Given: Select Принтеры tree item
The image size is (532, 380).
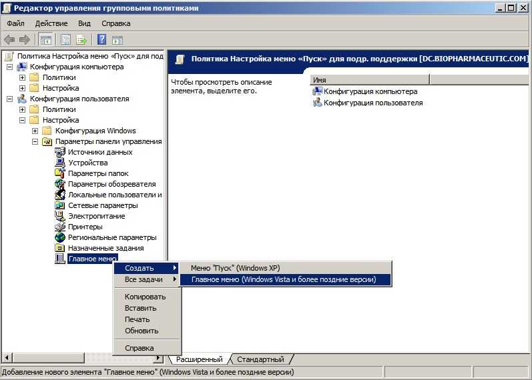Looking at the screenshot, I should 85,227.
